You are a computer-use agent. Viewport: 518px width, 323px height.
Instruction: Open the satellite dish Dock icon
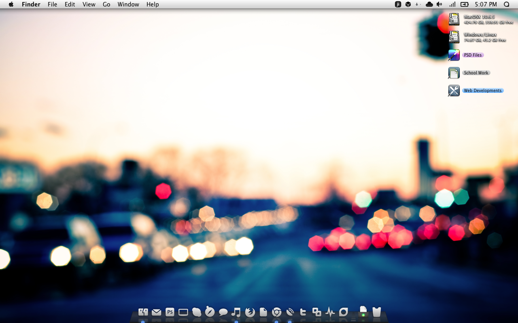(290, 312)
